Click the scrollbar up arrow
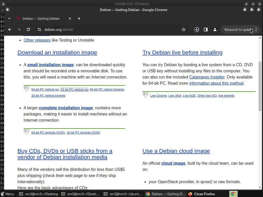263x197 pixels. (x=260, y=38)
